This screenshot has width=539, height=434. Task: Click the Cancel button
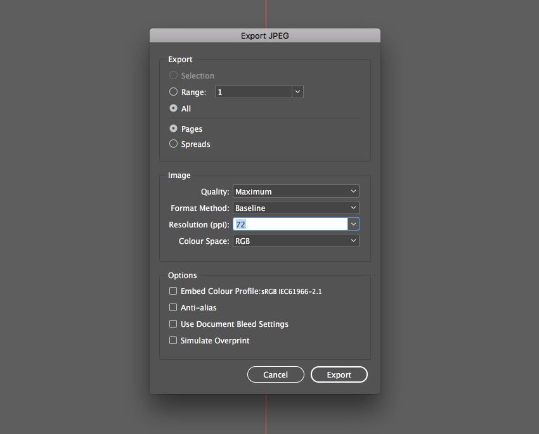click(276, 374)
